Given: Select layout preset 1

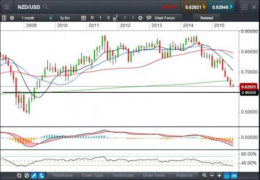Looking at the screenshot, I should point(100,18).
